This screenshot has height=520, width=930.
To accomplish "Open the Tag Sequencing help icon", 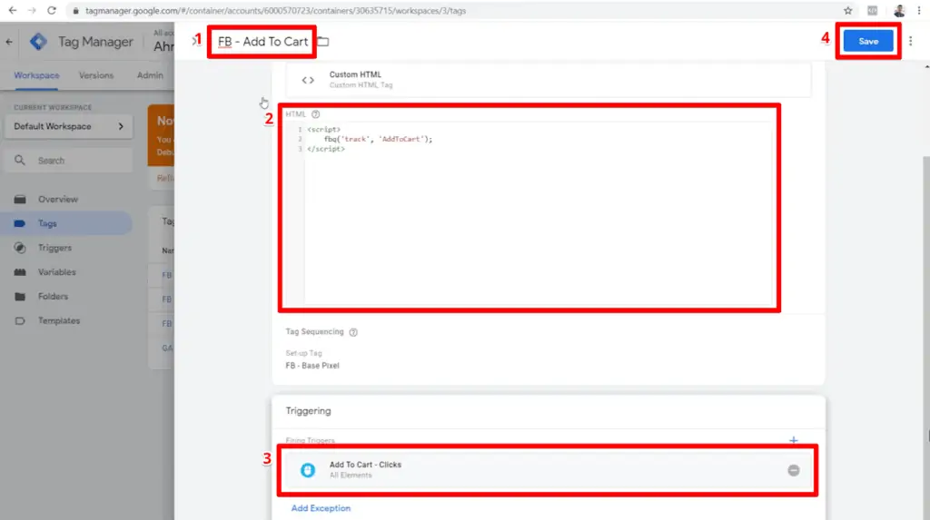I will tap(353, 332).
